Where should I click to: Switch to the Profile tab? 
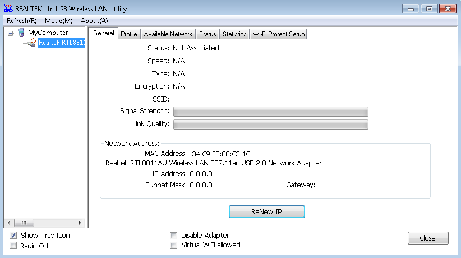click(129, 34)
